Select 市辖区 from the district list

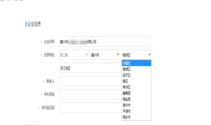[136, 63]
